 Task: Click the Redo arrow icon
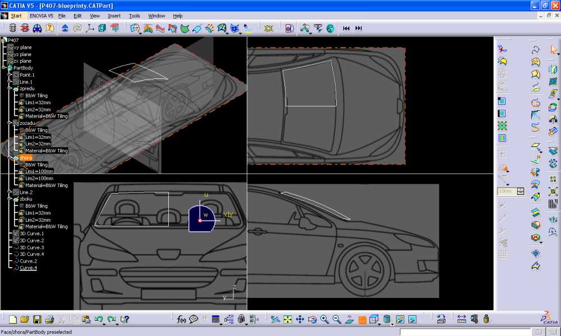coord(112,319)
